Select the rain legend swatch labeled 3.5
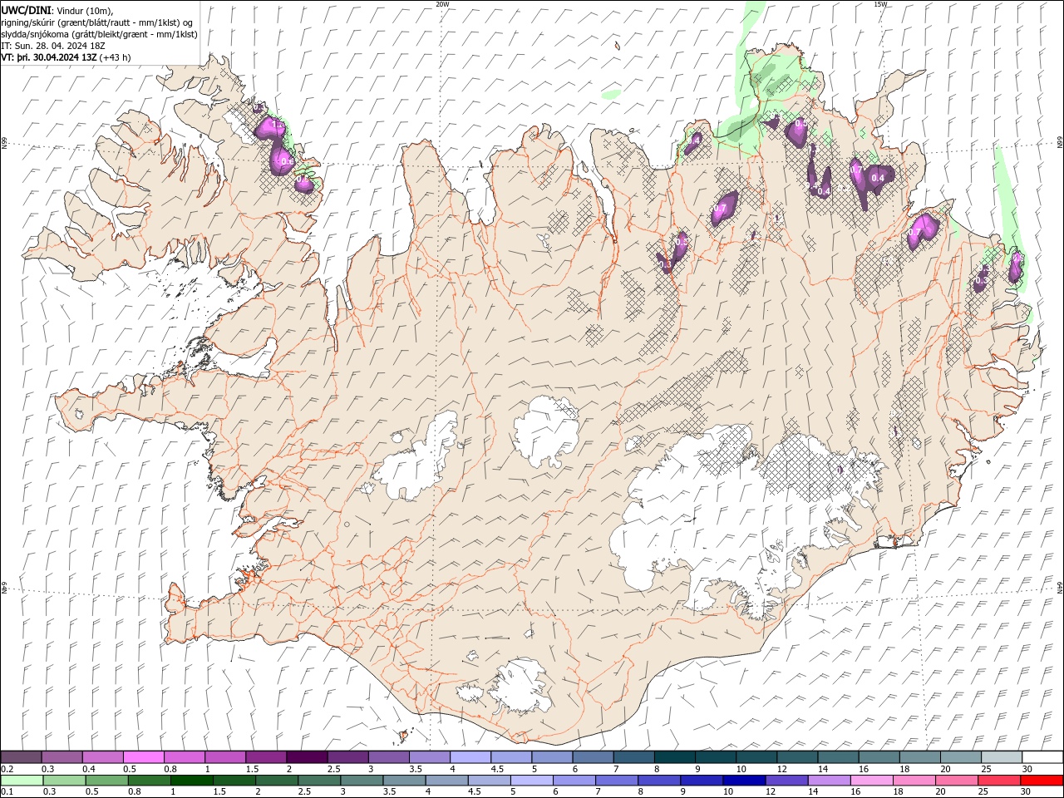 coord(404,781)
